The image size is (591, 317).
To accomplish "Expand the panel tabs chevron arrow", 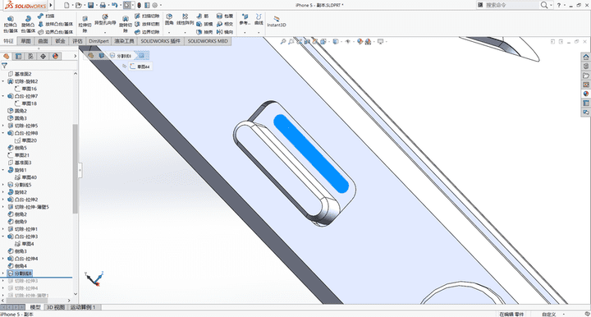I will [75, 56].
